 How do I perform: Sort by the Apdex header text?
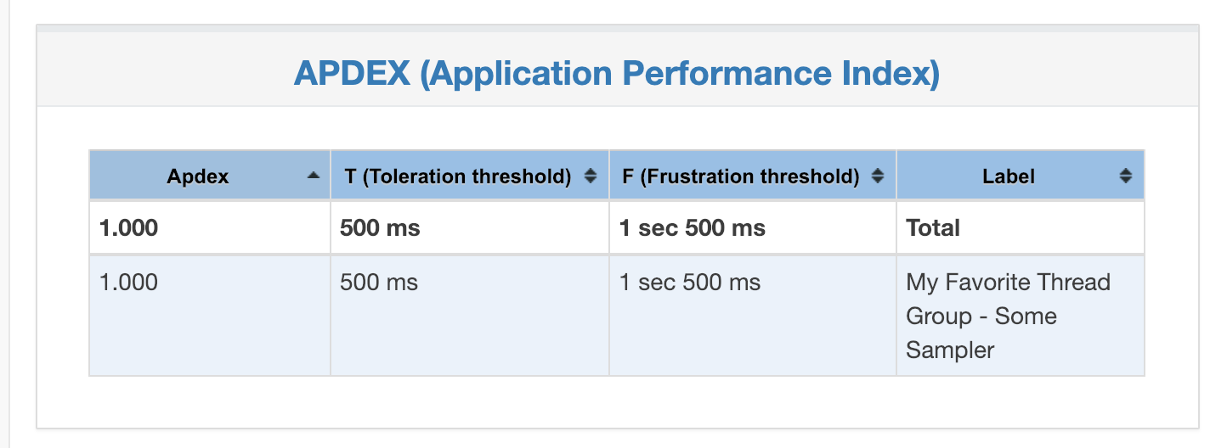tap(198, 176)
